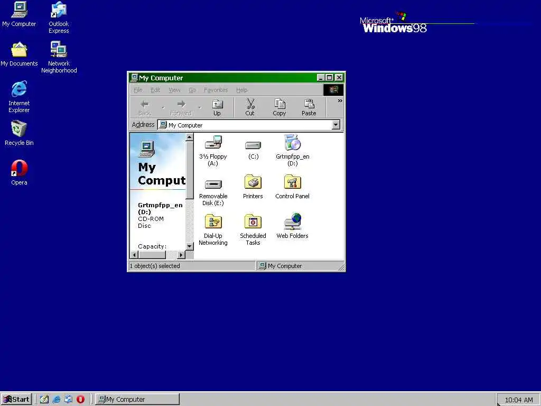Open the Edit menu
This screenshot has width=541, height=406.
[x=155, y=90]
